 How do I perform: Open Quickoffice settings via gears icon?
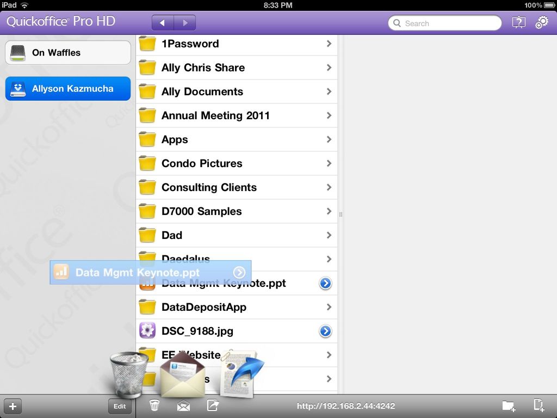coord(541,22)
